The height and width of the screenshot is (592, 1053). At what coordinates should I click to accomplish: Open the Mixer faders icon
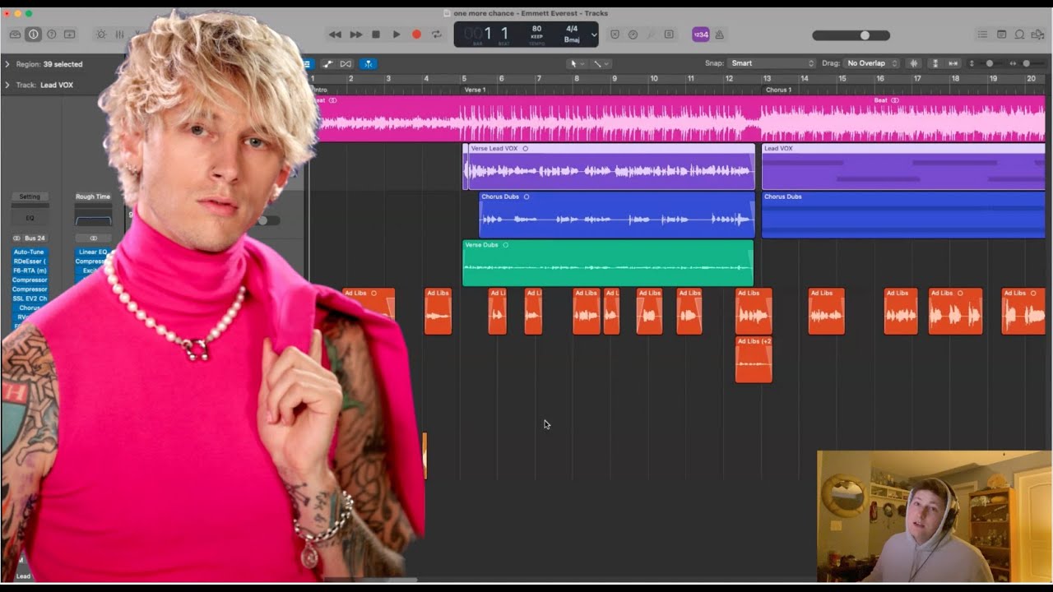pos(119,35)
